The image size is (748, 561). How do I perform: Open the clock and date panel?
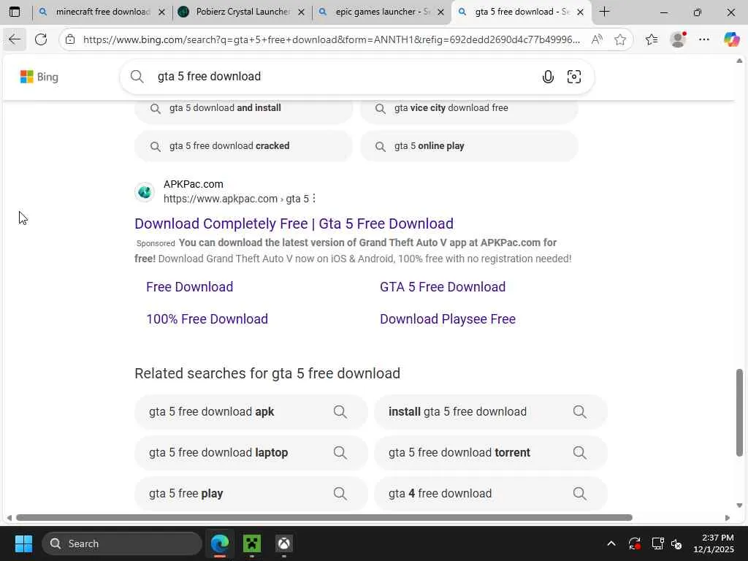pyautogui.click(x=714, y=543)
